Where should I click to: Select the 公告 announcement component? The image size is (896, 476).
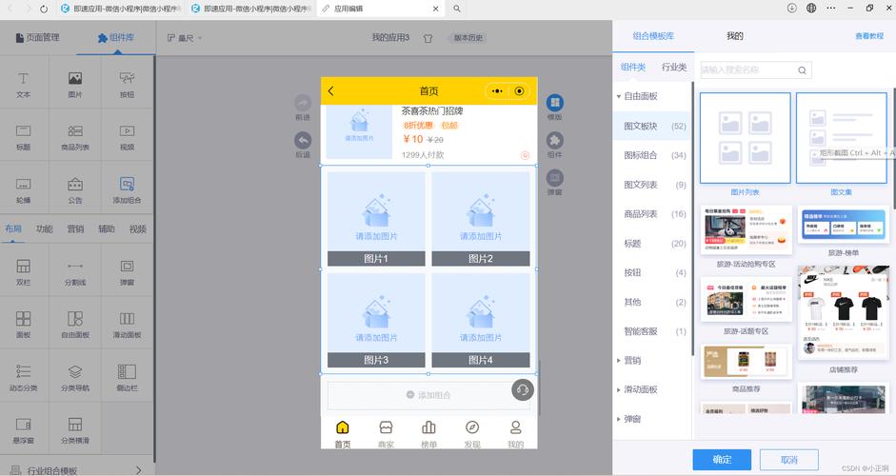coord(75,189)
